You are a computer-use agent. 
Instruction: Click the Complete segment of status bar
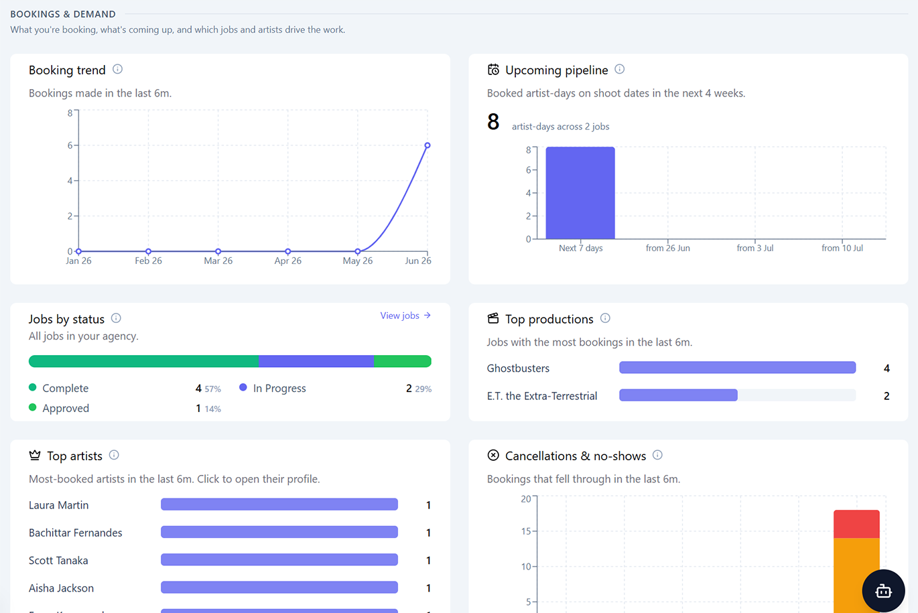point(143,361)
